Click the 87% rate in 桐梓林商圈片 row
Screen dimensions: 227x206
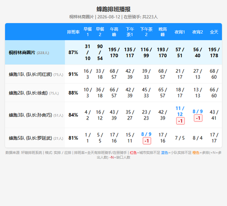(73, 52)
